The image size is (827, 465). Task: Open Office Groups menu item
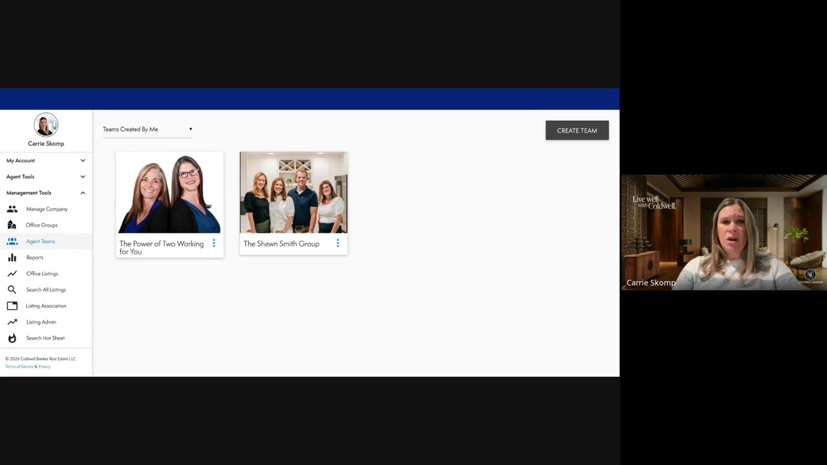(46, 225)
